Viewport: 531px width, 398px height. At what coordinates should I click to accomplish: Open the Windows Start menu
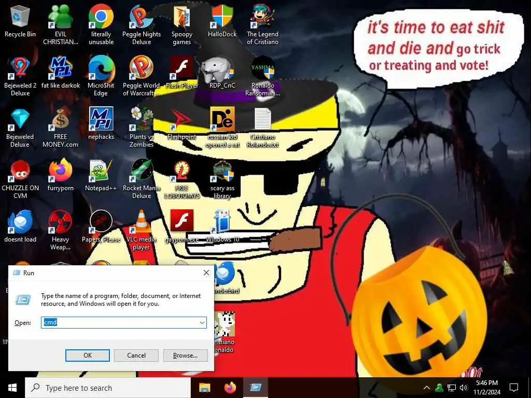tap(12, 388)
